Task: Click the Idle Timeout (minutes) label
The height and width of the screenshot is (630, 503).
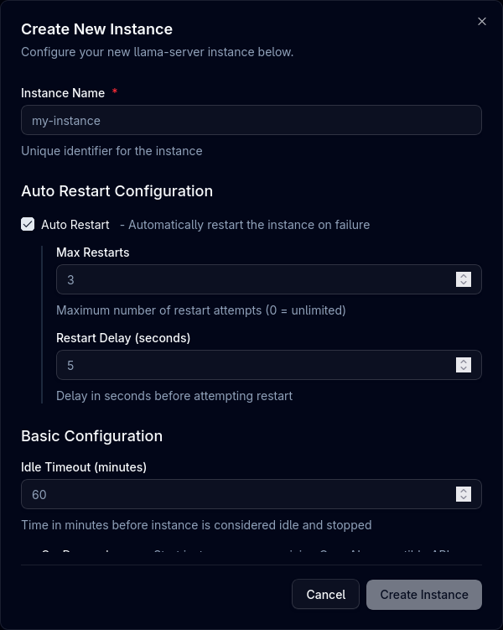Action: click(x=84, y=466)
